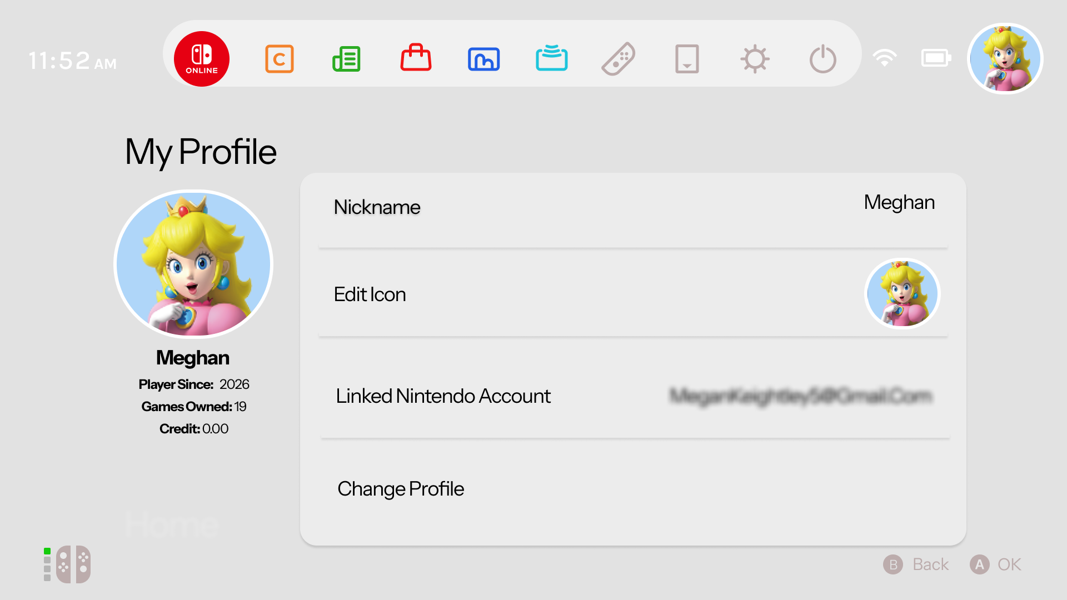Open the cyan GameShare icon
This screenshot has width=1067, height=600.
(552, 58)
